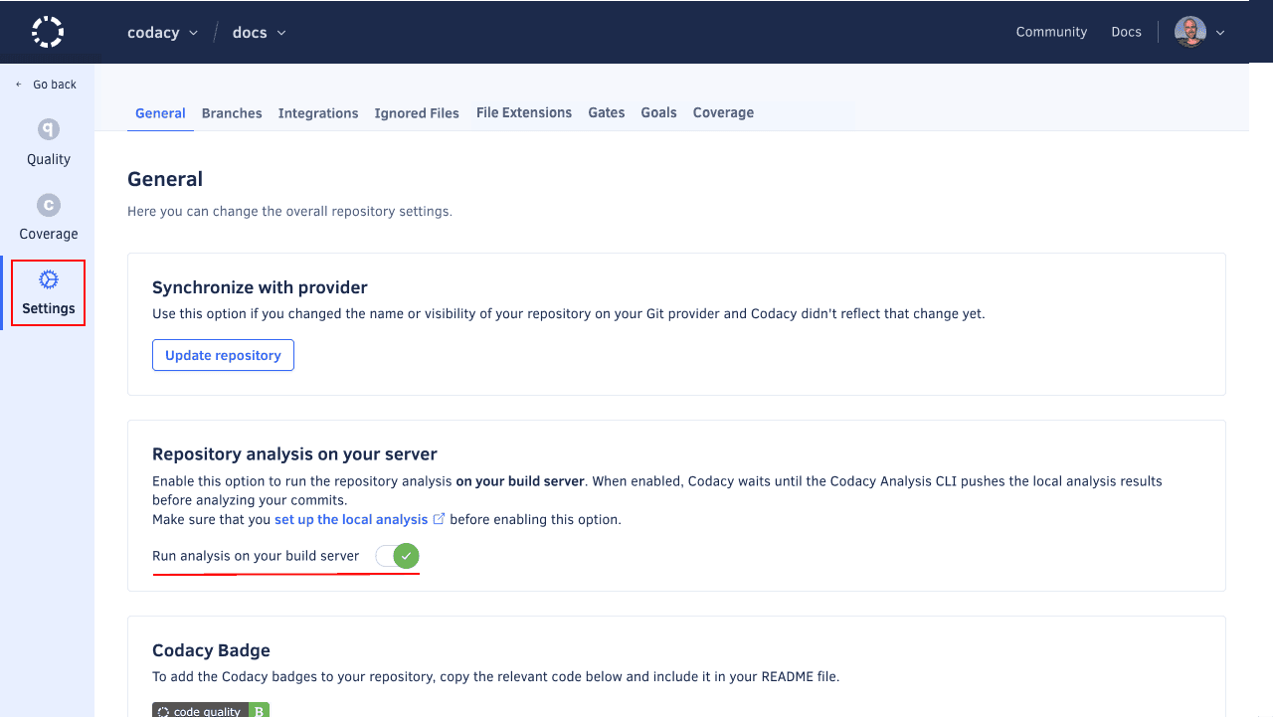Open the Integrations tab

pos(318,112)
